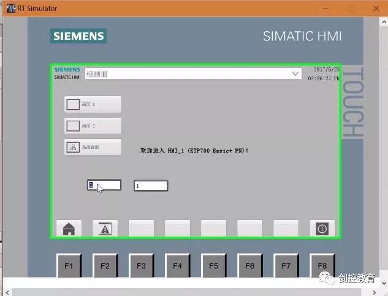Click the power/stop runtime softkey icon

pos(322,229)
